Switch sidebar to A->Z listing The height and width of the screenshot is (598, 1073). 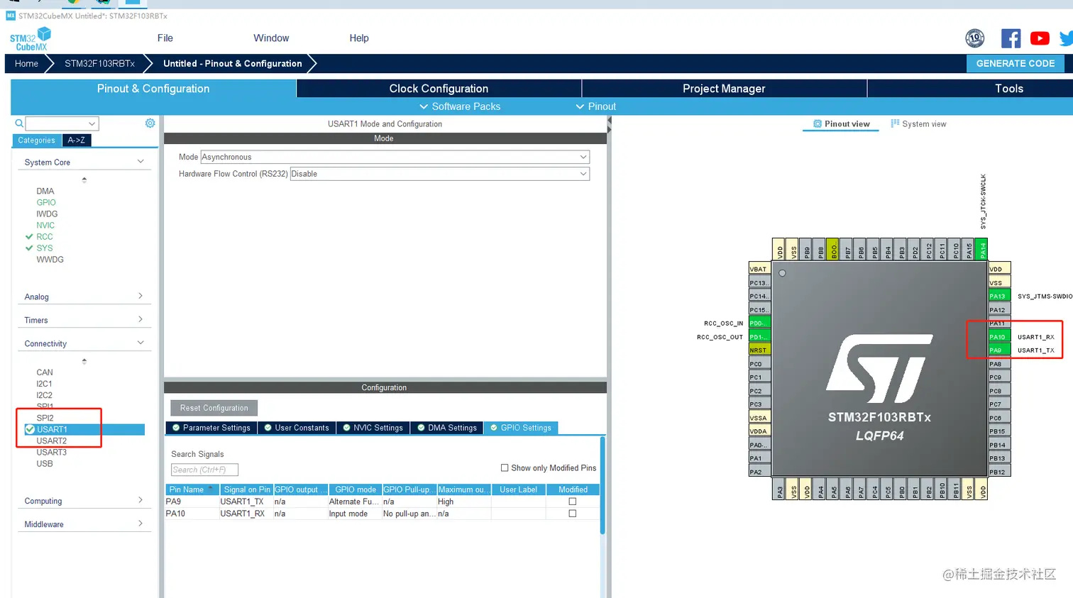click(77, 140)
